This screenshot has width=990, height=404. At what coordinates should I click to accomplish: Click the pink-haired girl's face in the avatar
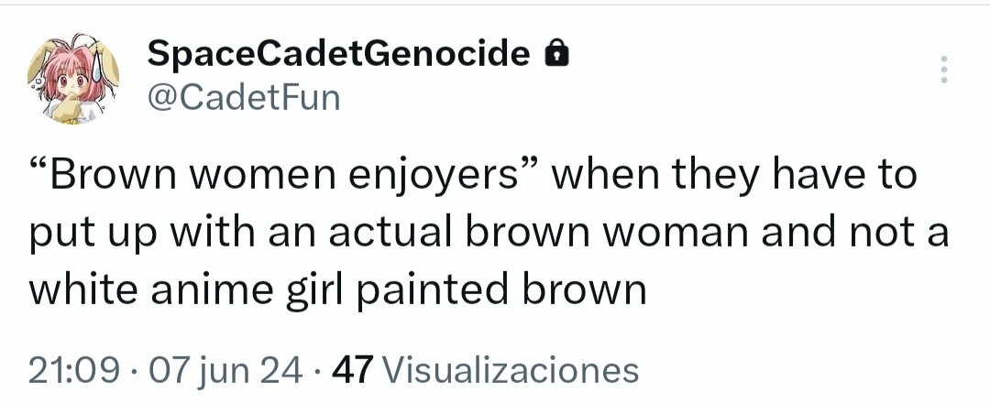tap(68, 86)
